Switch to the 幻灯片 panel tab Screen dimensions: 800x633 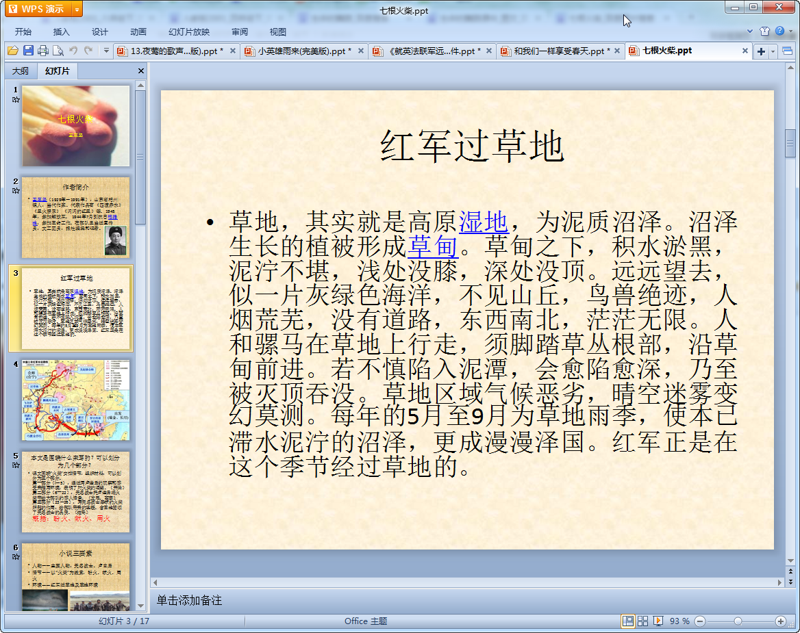[57, 71]
